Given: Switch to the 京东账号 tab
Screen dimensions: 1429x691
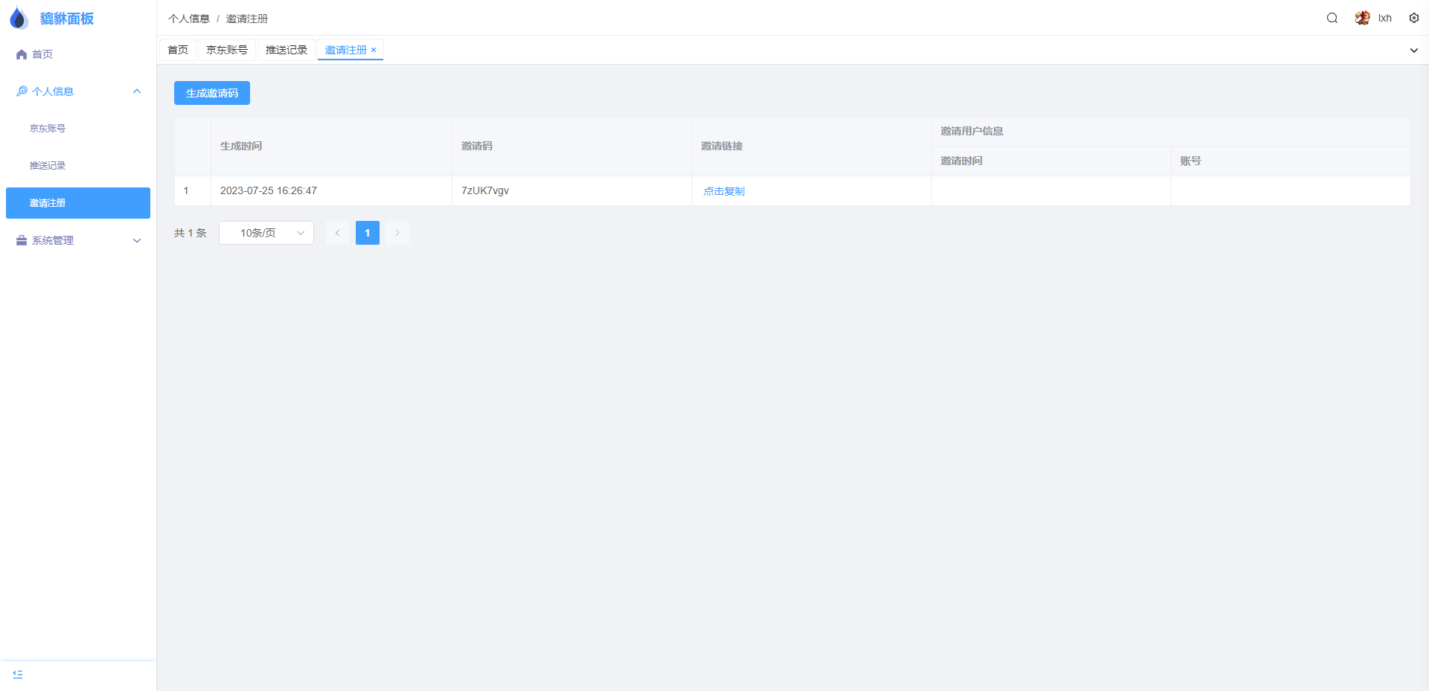Looking at the screenshot, I should [227, 50].
